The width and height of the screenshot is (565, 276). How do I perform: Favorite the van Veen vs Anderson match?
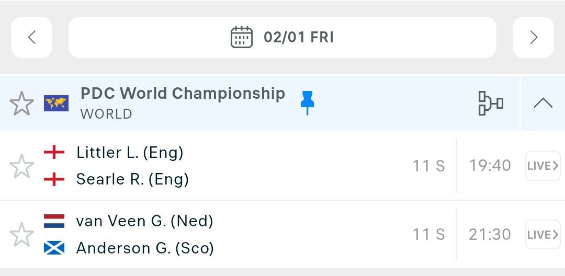(21, 234)
